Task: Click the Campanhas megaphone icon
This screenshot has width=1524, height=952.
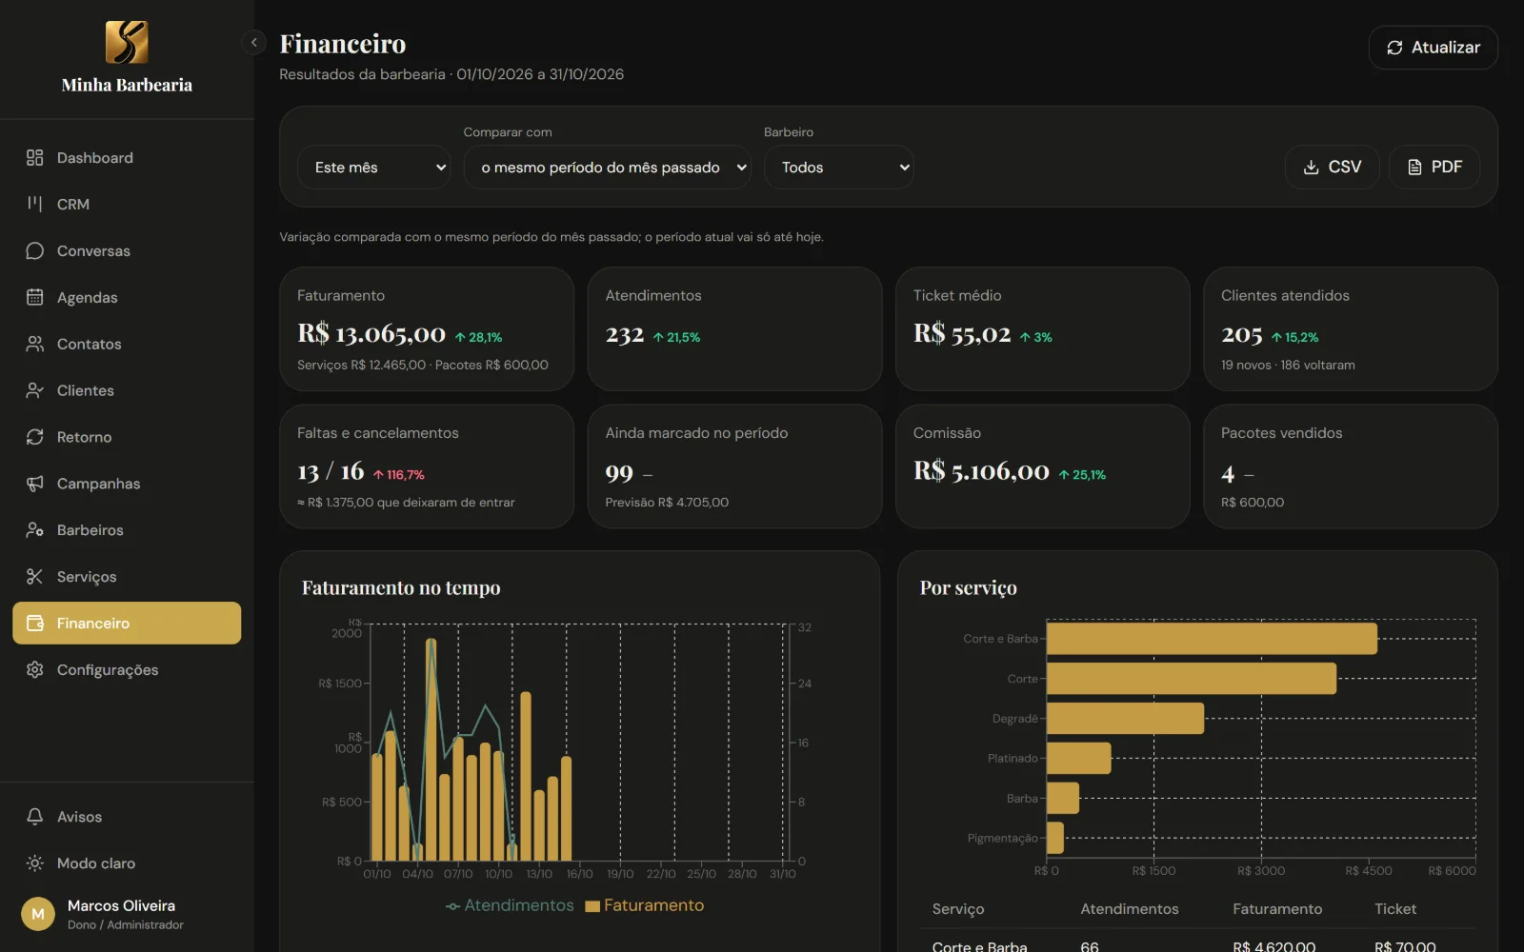Action: pyautogui.click(x=35, y=484)
